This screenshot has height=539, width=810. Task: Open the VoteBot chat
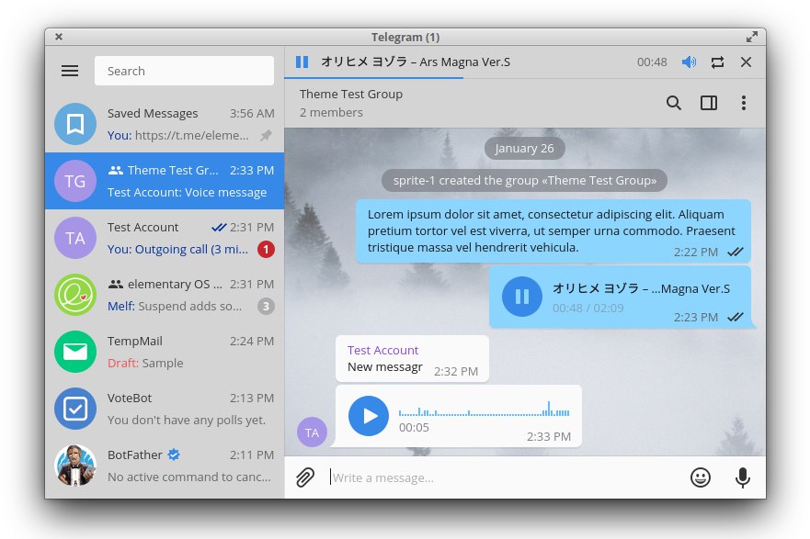(165, 409)
